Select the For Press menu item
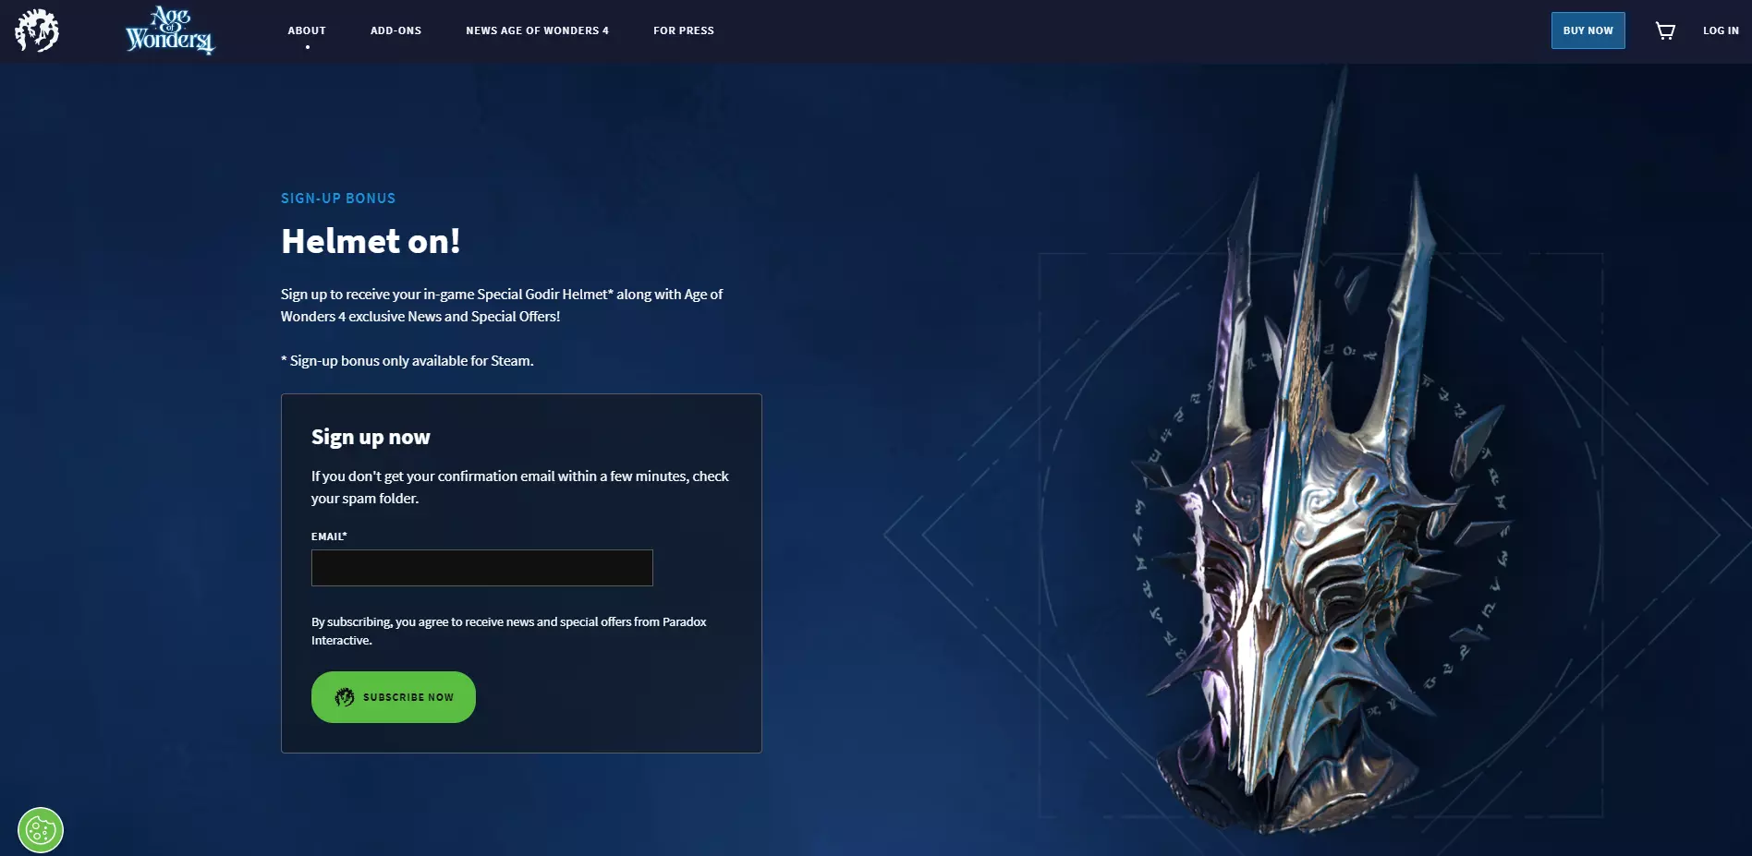 pyautogui.click(x=684, y=30)
